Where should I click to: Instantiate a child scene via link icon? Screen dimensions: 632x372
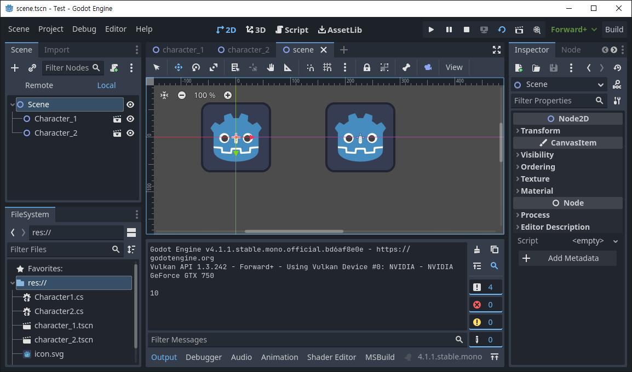(x=32, y=68)
